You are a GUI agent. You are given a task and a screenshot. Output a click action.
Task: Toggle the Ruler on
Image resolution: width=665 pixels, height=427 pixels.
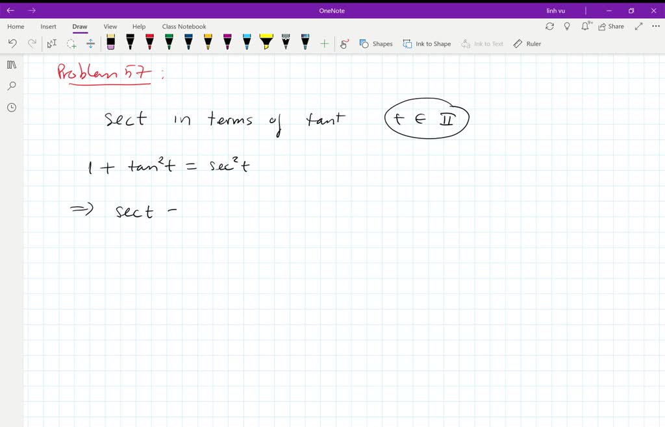click(526, 43)
